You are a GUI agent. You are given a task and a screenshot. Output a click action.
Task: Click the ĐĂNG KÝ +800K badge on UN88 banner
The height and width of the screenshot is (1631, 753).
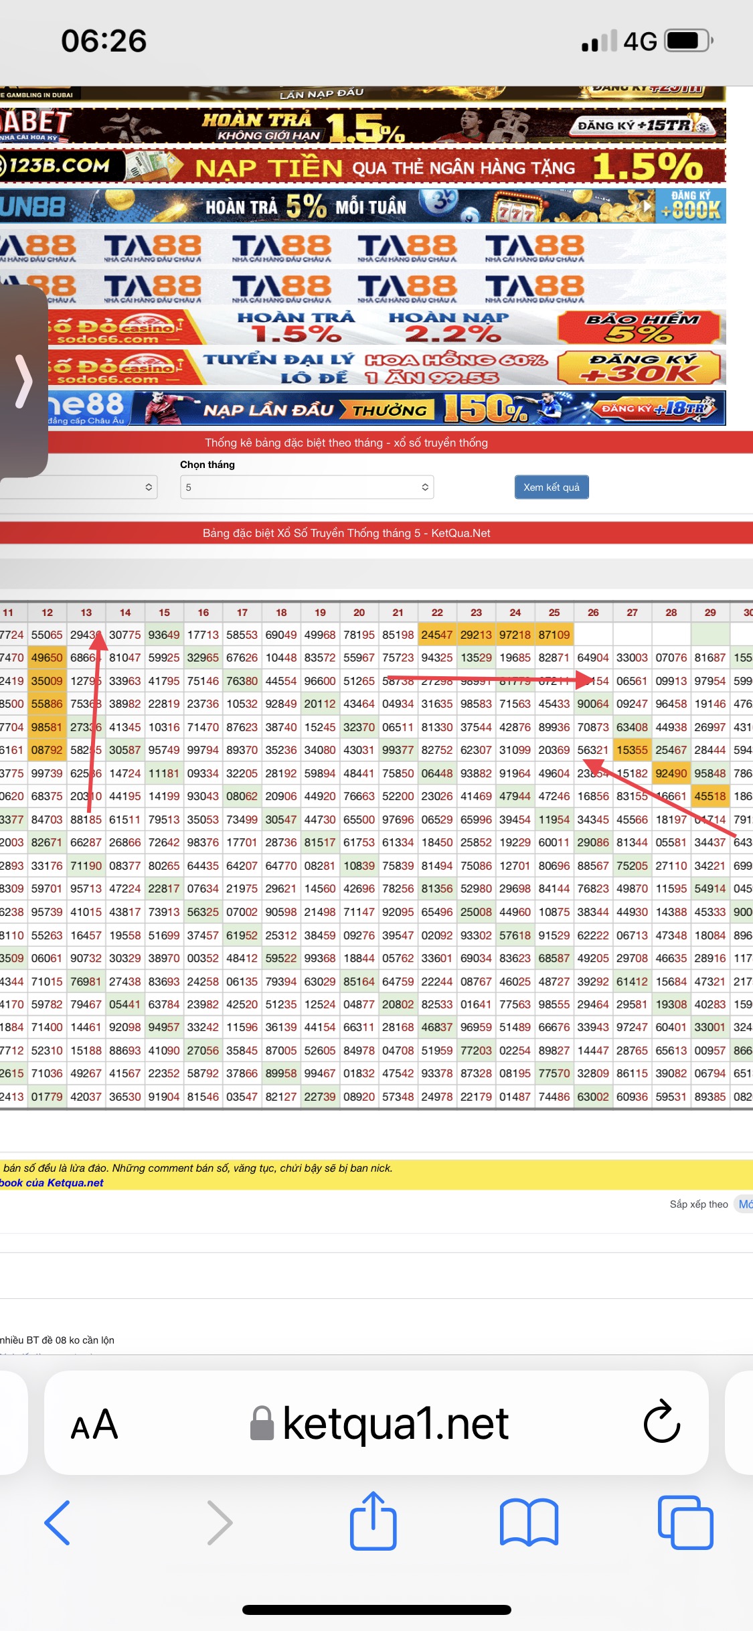691,206
